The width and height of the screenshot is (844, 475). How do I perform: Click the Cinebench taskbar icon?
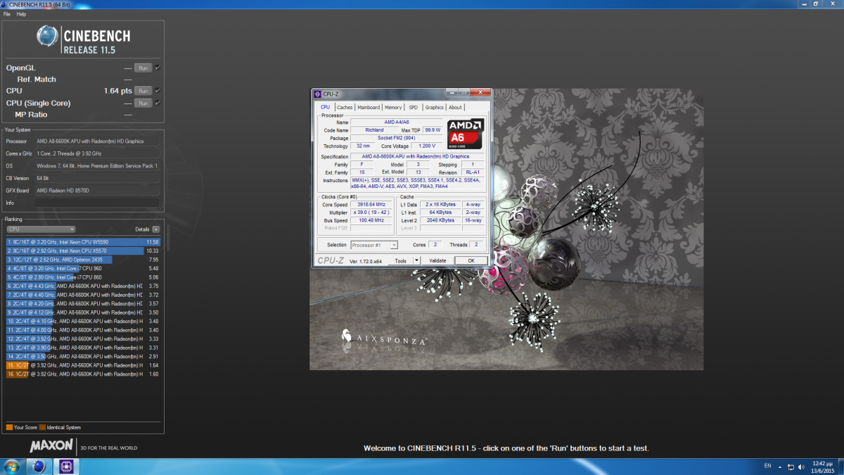[39, 467]
